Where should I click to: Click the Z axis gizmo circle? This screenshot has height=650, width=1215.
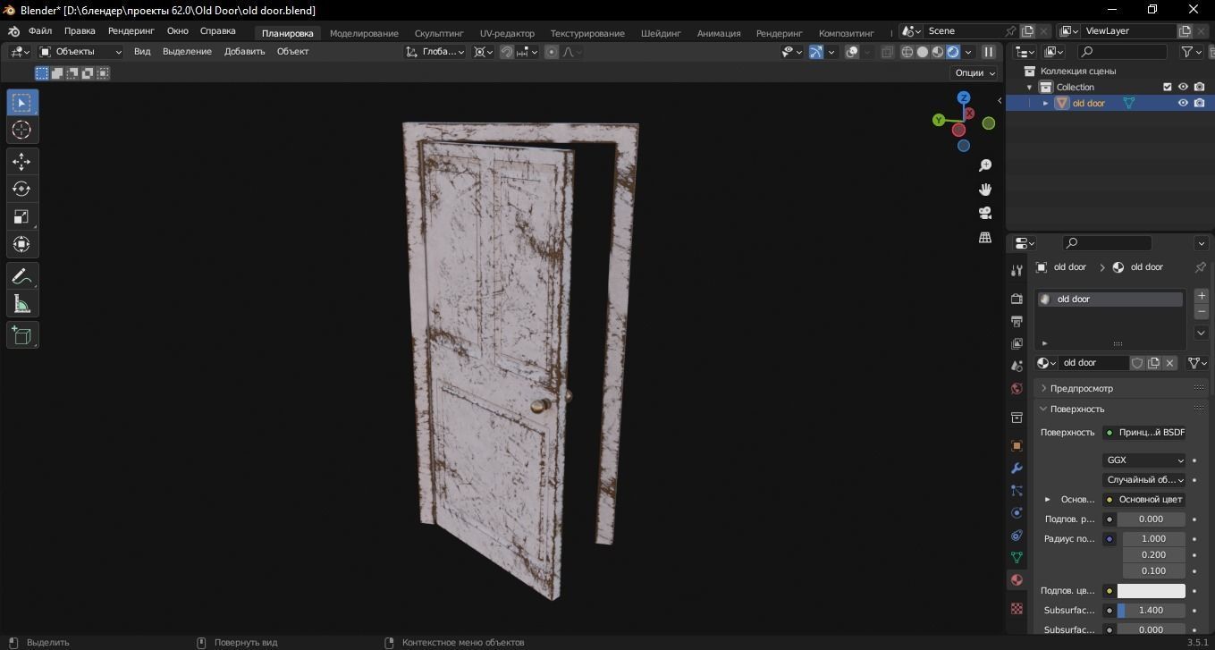(x=963, y=97)
